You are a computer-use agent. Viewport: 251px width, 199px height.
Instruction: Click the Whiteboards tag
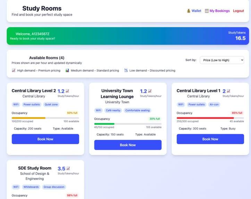coord(31,187)
